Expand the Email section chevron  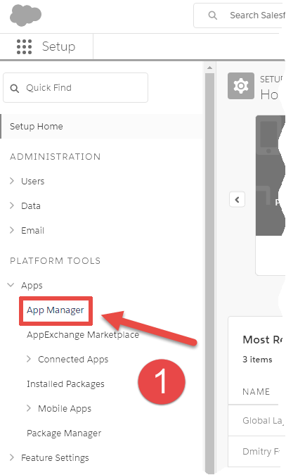point(12,230)
